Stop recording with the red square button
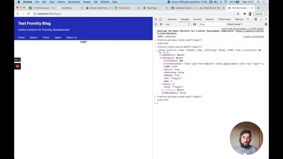283x159 pixels. (x=18, y=66)
